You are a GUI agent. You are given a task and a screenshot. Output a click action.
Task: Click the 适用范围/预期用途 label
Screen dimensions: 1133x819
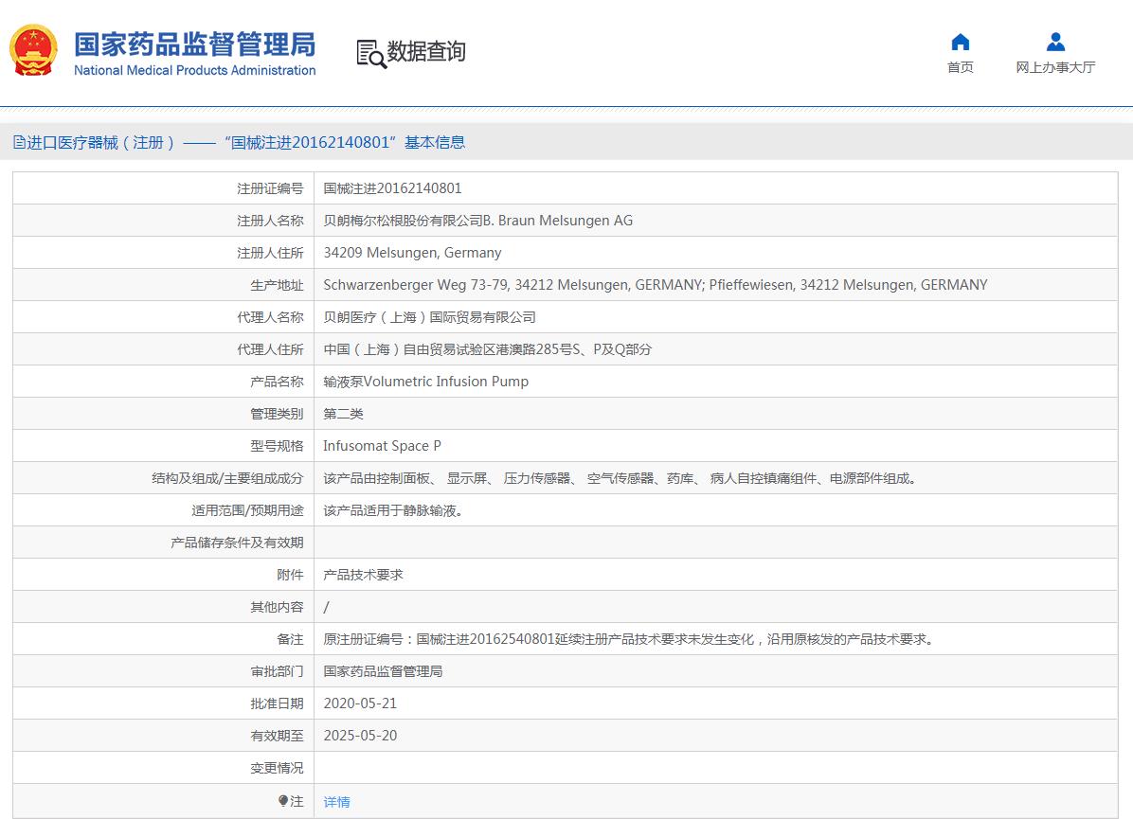[x=248, y=510]
